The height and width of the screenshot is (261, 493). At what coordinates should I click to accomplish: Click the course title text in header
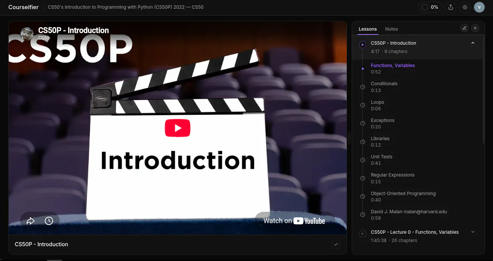(126, 7)
